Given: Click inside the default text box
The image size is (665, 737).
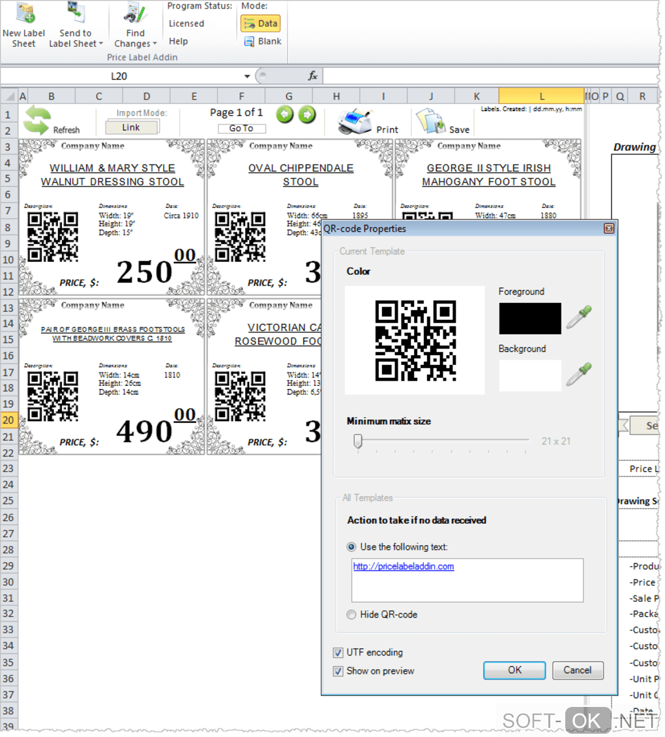Looking at the screenshot, I should 467,580.
